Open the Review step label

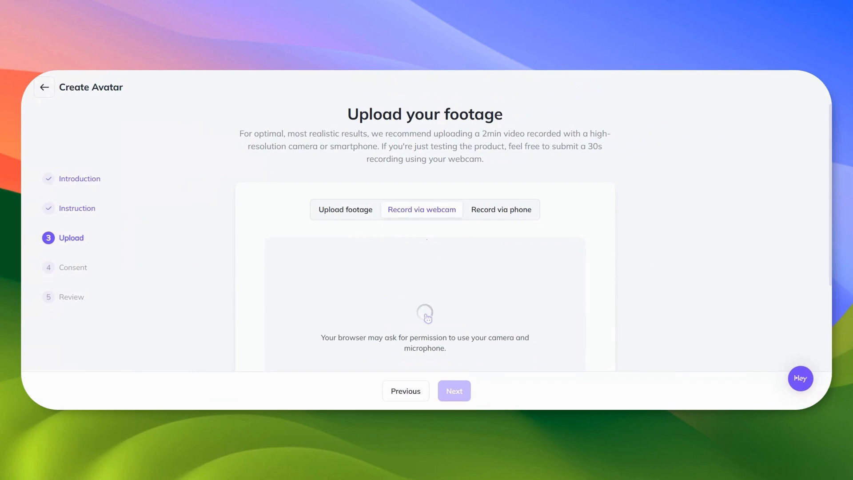point(71,297)
